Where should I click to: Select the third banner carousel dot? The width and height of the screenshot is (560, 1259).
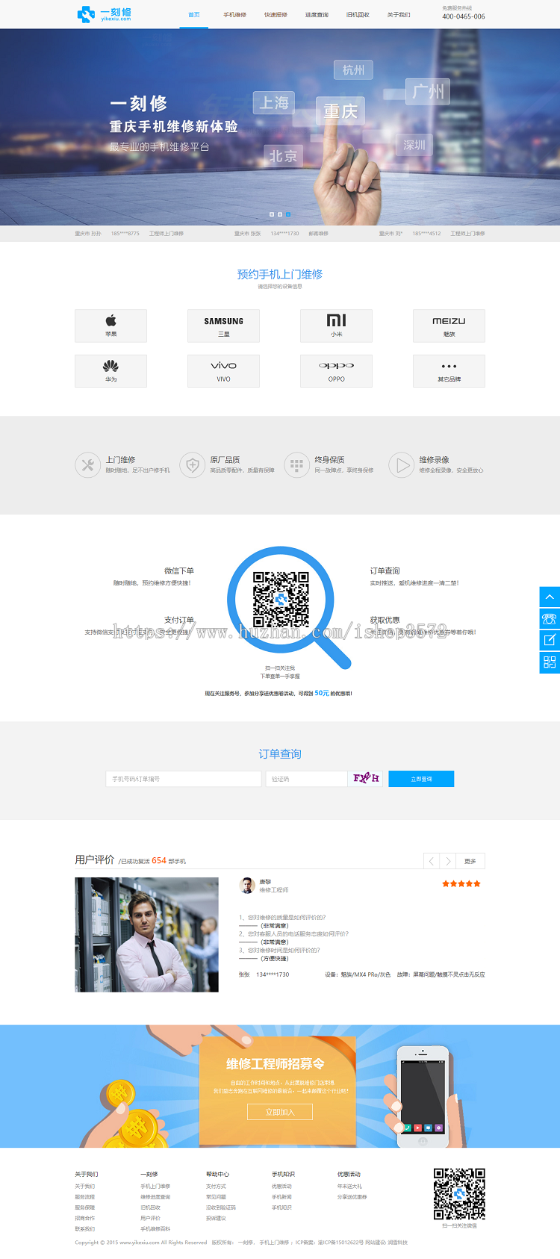click(x=288, y=214)
